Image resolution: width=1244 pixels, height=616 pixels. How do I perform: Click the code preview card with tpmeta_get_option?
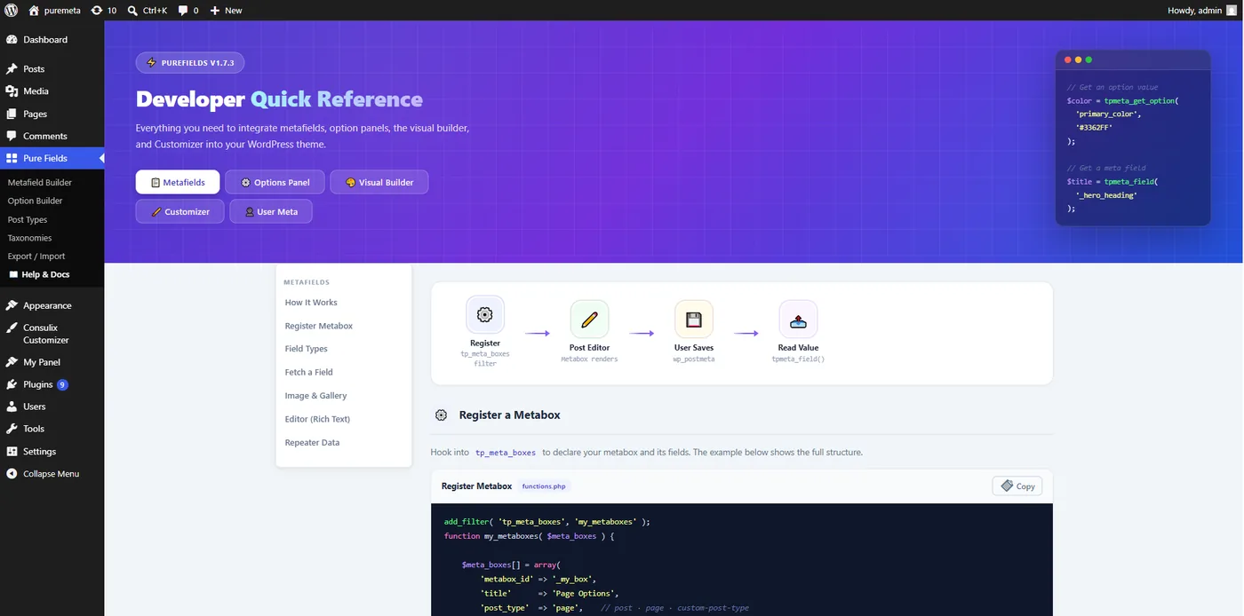point(1133,138)
